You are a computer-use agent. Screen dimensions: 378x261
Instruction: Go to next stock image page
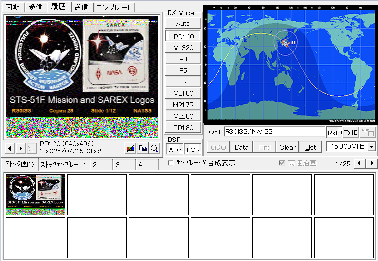pyautogui.click(x=372, y=163)
